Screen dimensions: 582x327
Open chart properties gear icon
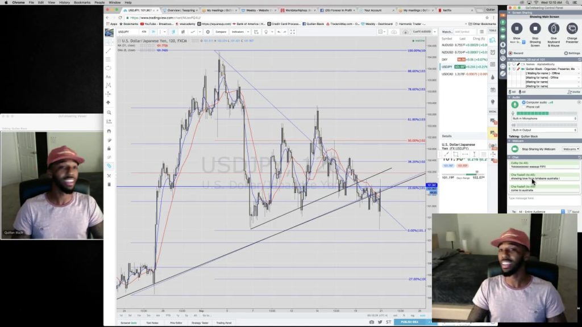click(208, 32)
